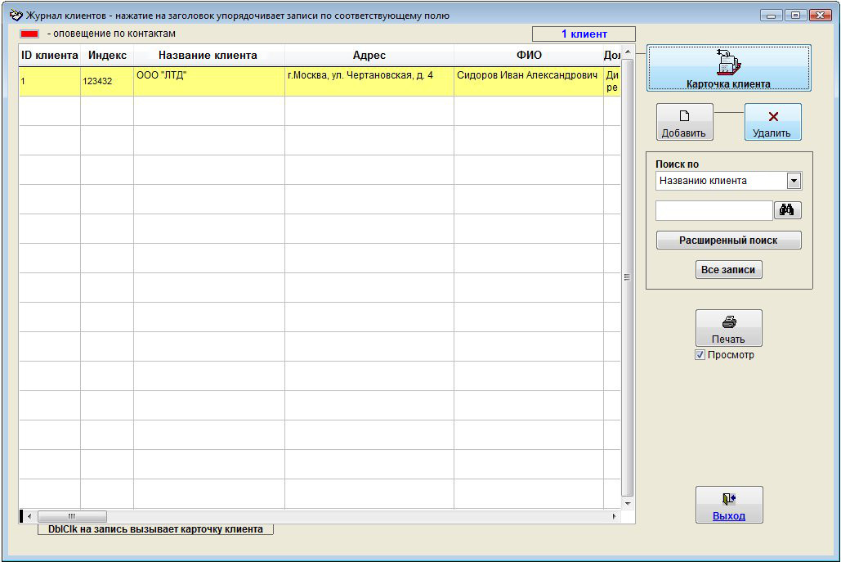Select the ООО "ЛТД" client row
Viewport: 841px width, 562px height.
(208, 81)
